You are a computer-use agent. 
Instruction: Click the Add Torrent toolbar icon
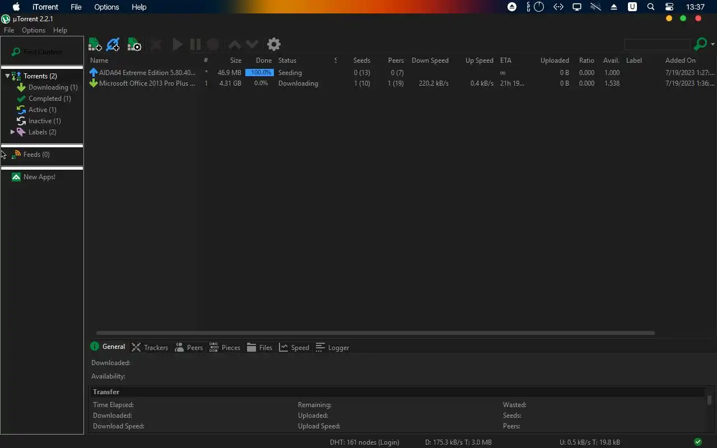pyautogui.click(x=95, y=44)
